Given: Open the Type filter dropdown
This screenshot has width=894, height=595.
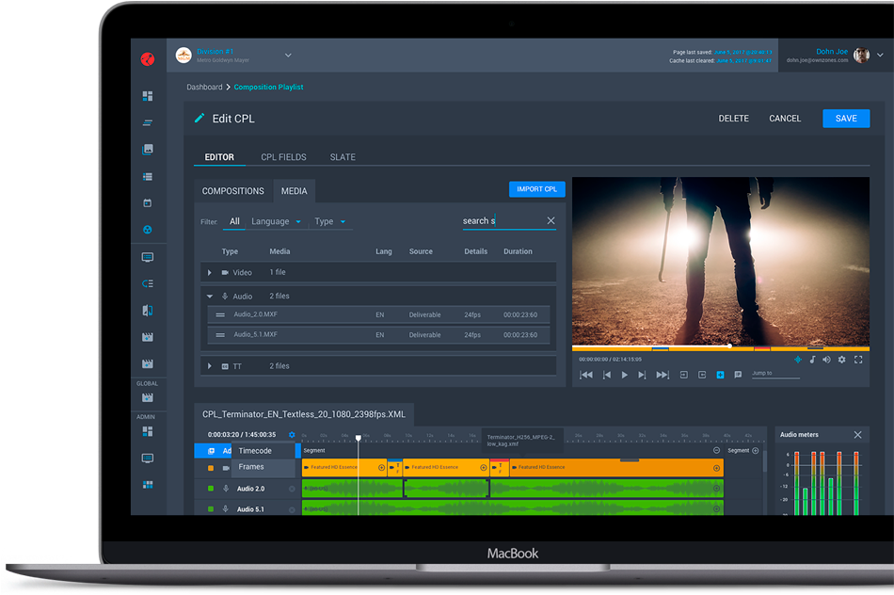Looking at the screenshot, I should [330, 222].
